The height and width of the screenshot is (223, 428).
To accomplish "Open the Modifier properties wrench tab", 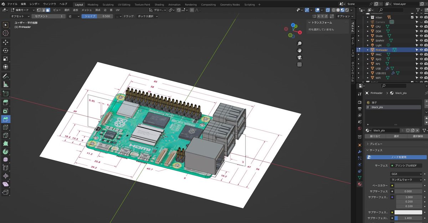I will pyautogui.click(x=360, y=151).
